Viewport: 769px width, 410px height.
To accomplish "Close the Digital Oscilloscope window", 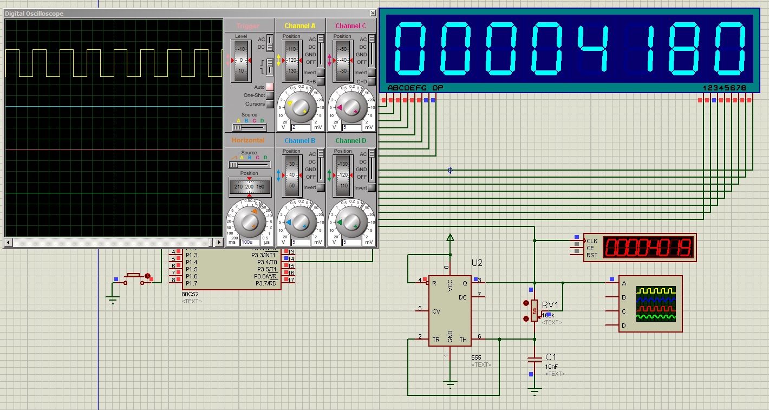I will pyautogui.click(x=373, y=13).
